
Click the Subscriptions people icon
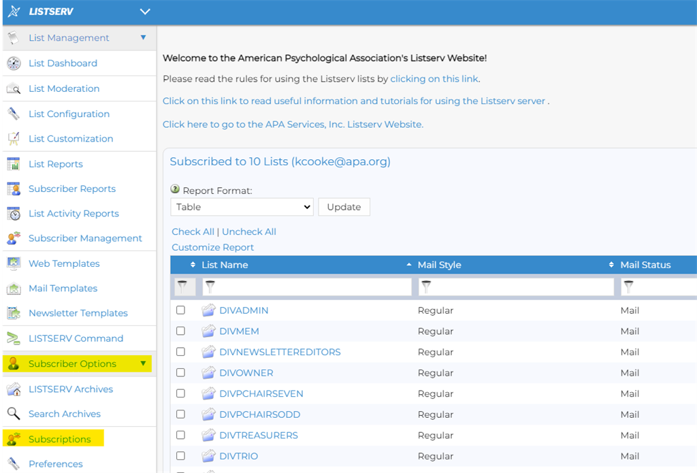pos(14,439)
